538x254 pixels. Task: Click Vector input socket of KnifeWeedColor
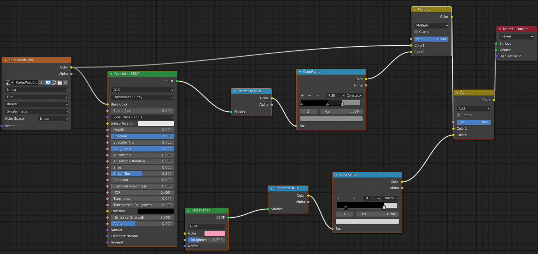[2, 126]
